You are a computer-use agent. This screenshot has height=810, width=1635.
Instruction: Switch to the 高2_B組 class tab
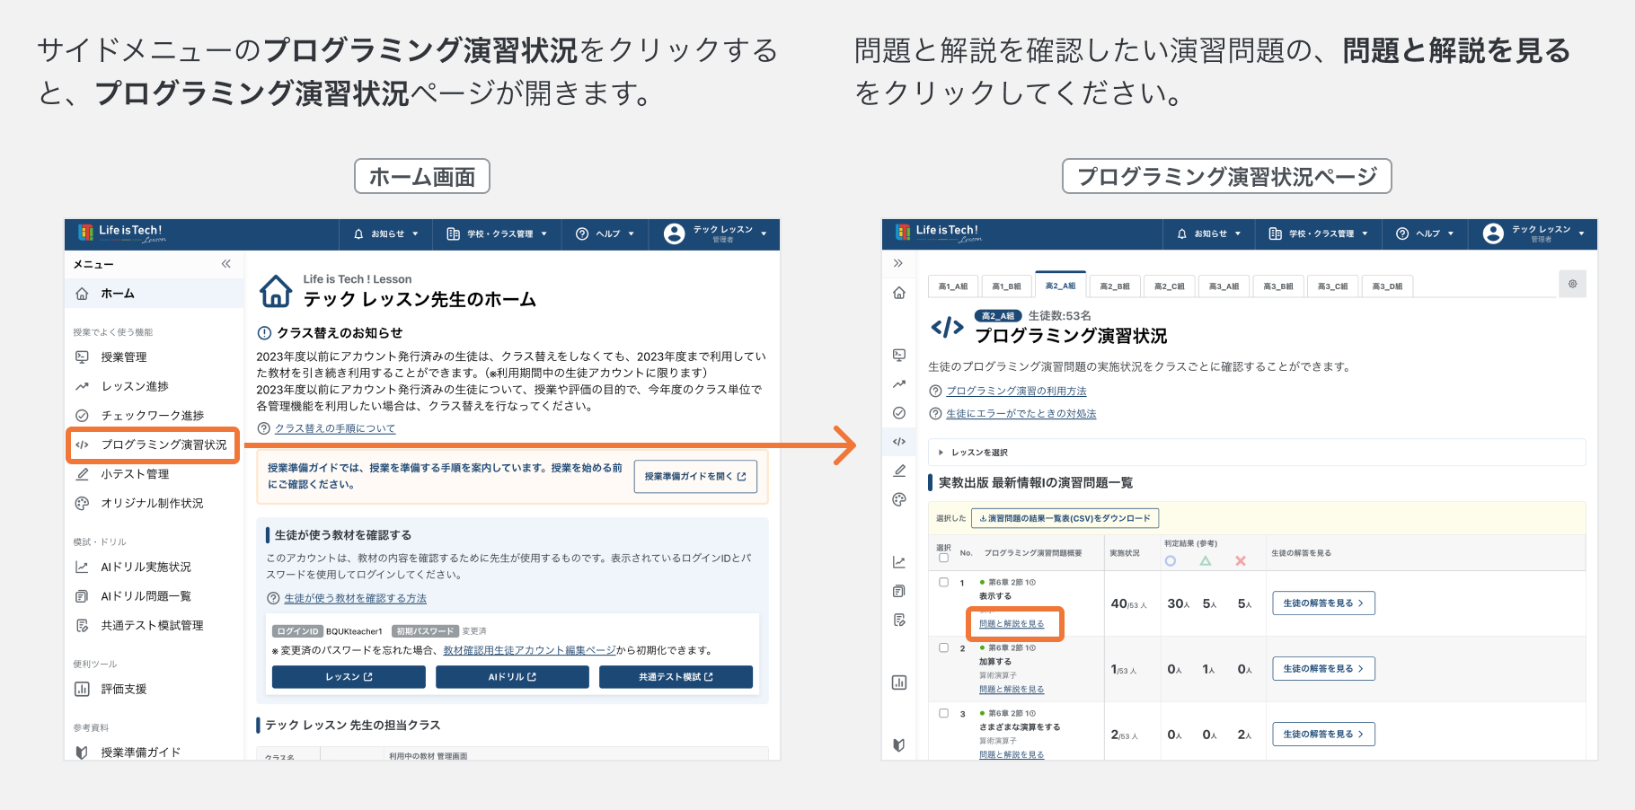(x=1115, y=286)
